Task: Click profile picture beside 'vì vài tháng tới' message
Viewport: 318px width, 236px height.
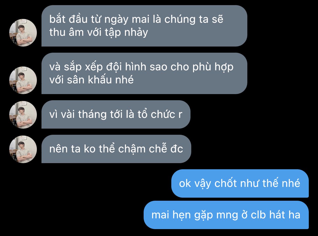Action: click(23, 115)
